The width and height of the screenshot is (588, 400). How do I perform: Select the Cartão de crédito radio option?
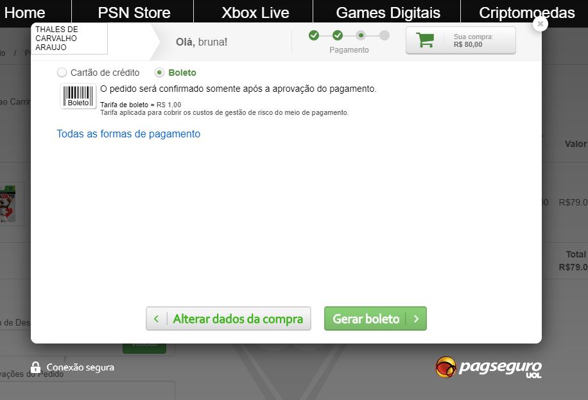point(62,73)
